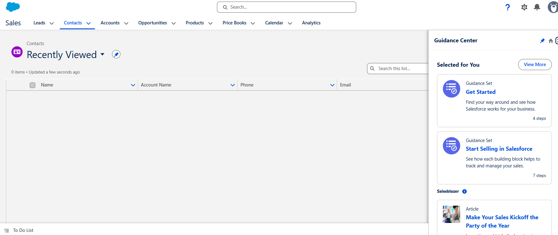The width and height of the screenshot is (558, 235).
Task: Click the Start Selling guidance set icon
Action: pos(452,146)
